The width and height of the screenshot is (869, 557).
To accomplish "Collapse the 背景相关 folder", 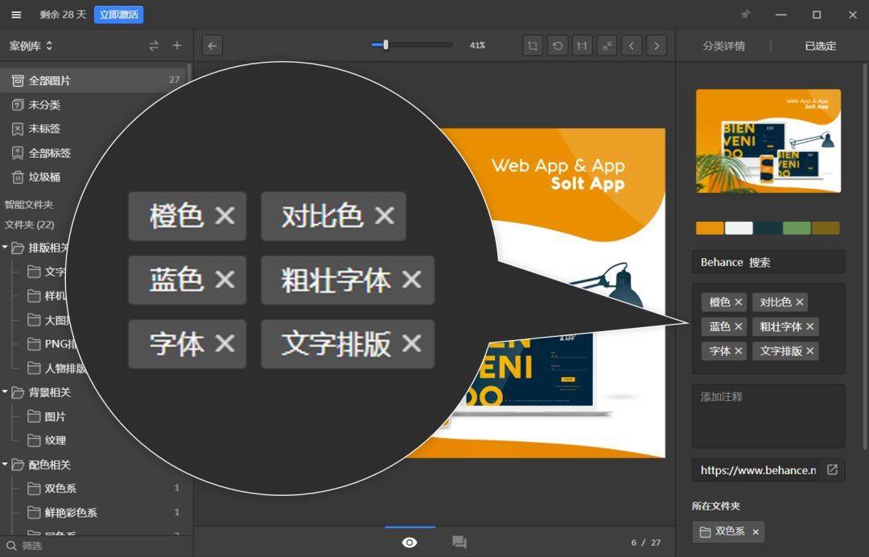I will click(5, 392).
